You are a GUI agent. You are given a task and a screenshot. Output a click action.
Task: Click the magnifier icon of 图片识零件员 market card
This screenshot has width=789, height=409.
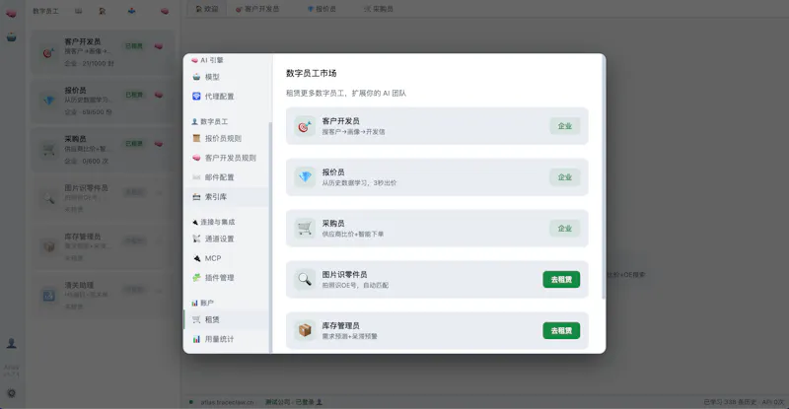[x=305, y=279]
